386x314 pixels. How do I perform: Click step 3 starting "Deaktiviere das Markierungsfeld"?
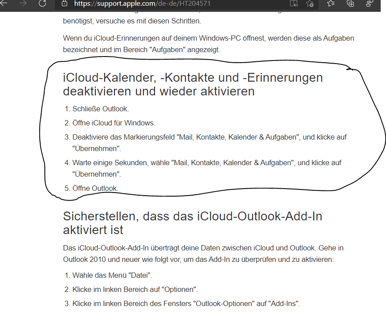209,143
